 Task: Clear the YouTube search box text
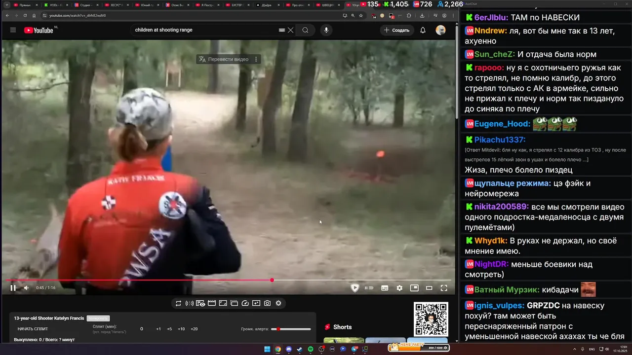pos(290,30)
